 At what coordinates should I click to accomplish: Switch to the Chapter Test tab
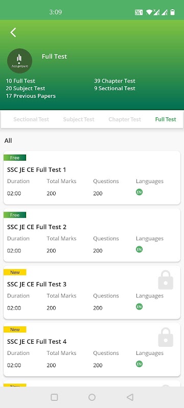coord(125,119)
